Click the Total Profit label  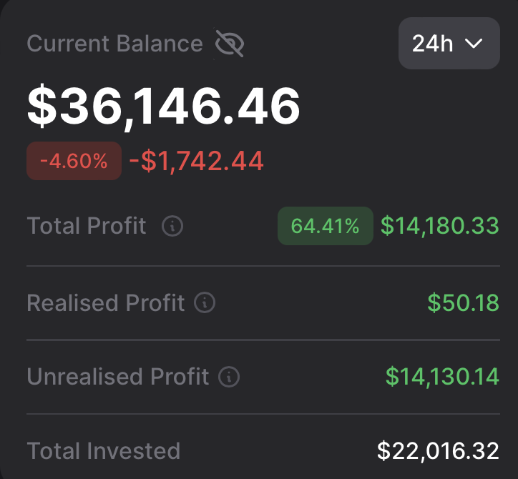coord(87,227)
